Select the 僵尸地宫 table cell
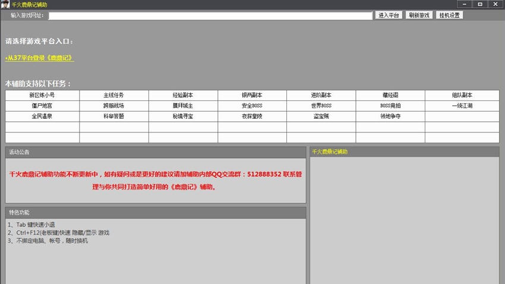This screenshot has height=284, width=505. pyautogui.click(x=42, y=106)
